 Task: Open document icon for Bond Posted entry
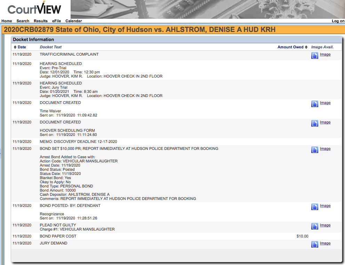click(x=315, y=207)
